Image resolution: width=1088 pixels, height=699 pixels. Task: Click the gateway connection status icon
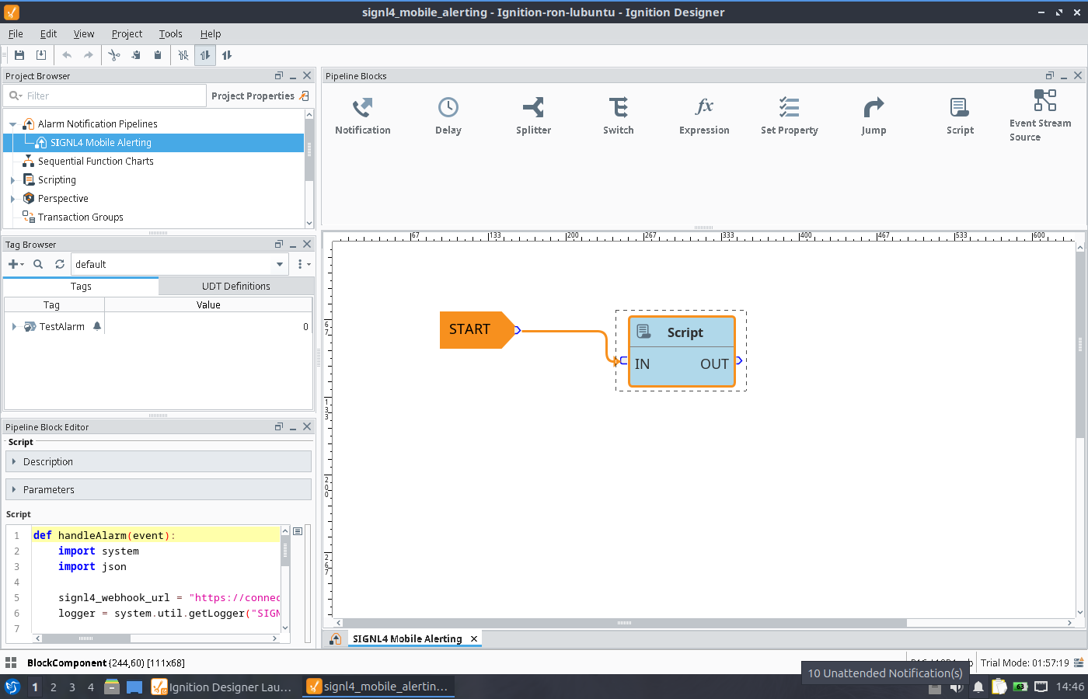[1079, 662]
